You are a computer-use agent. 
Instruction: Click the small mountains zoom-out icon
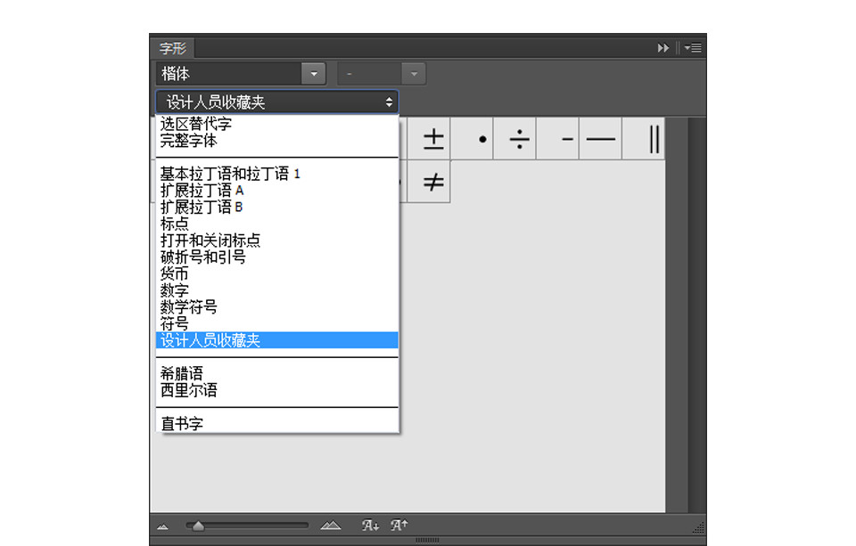click(162, 526)
